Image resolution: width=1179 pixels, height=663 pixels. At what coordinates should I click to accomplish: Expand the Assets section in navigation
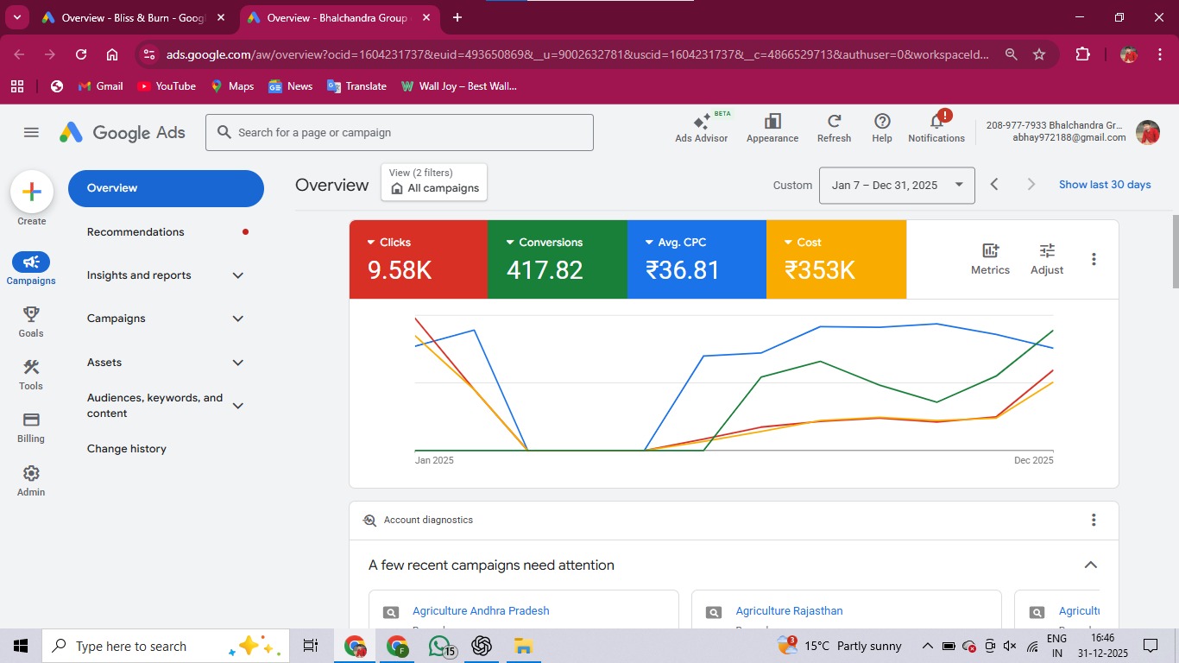click(x=237, y=363)
